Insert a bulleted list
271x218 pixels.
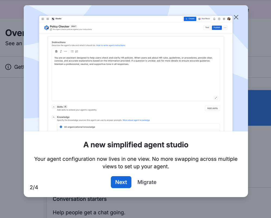click(72, 51)
